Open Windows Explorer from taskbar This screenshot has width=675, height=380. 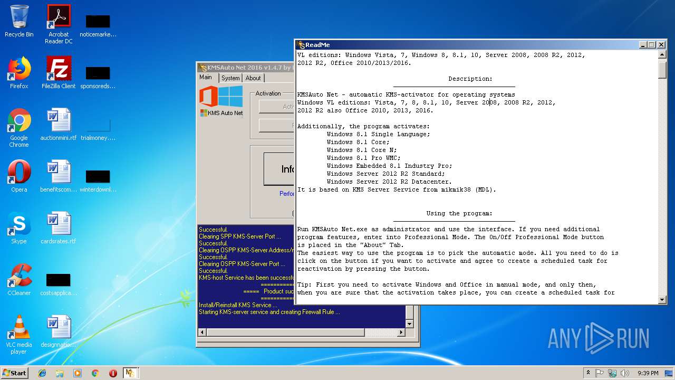pyautogui.click(x=60, y=373)
